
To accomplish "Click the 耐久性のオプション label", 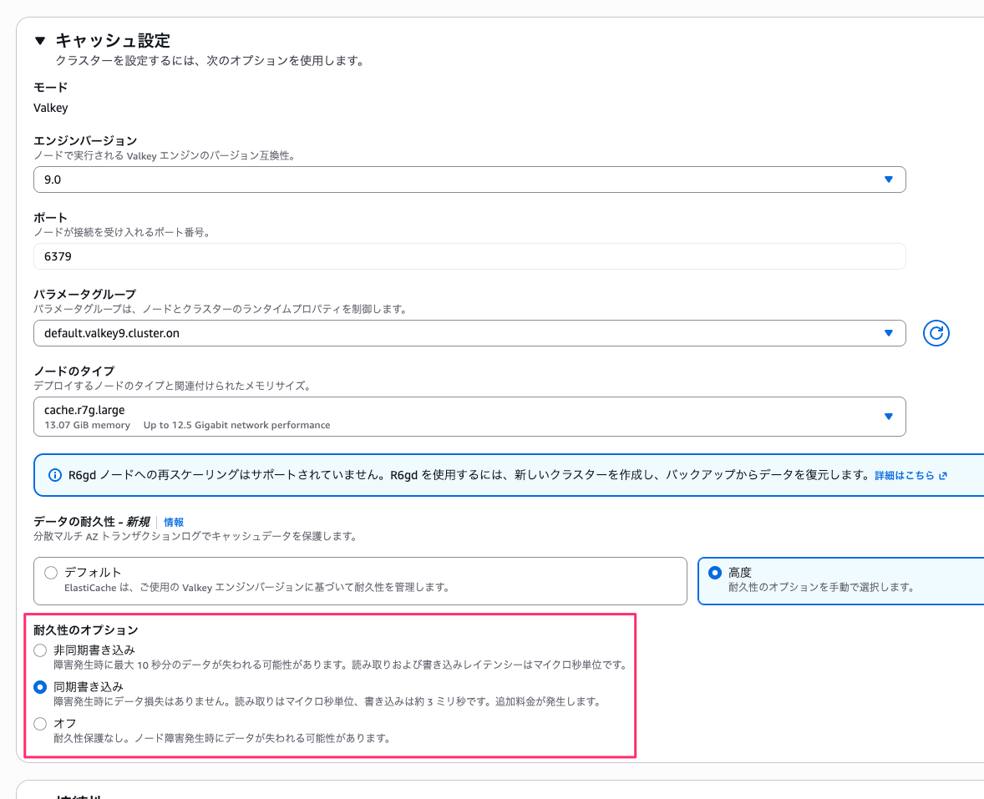I will 86,630.
